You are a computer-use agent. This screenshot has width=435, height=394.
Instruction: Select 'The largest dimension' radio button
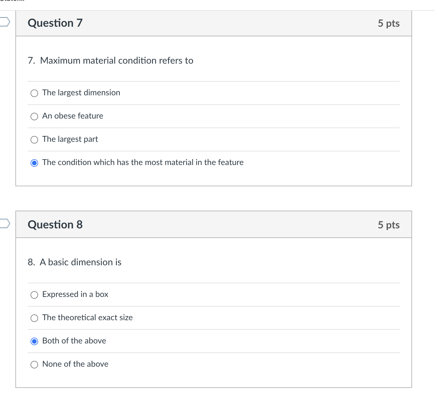tap(34, 93)
